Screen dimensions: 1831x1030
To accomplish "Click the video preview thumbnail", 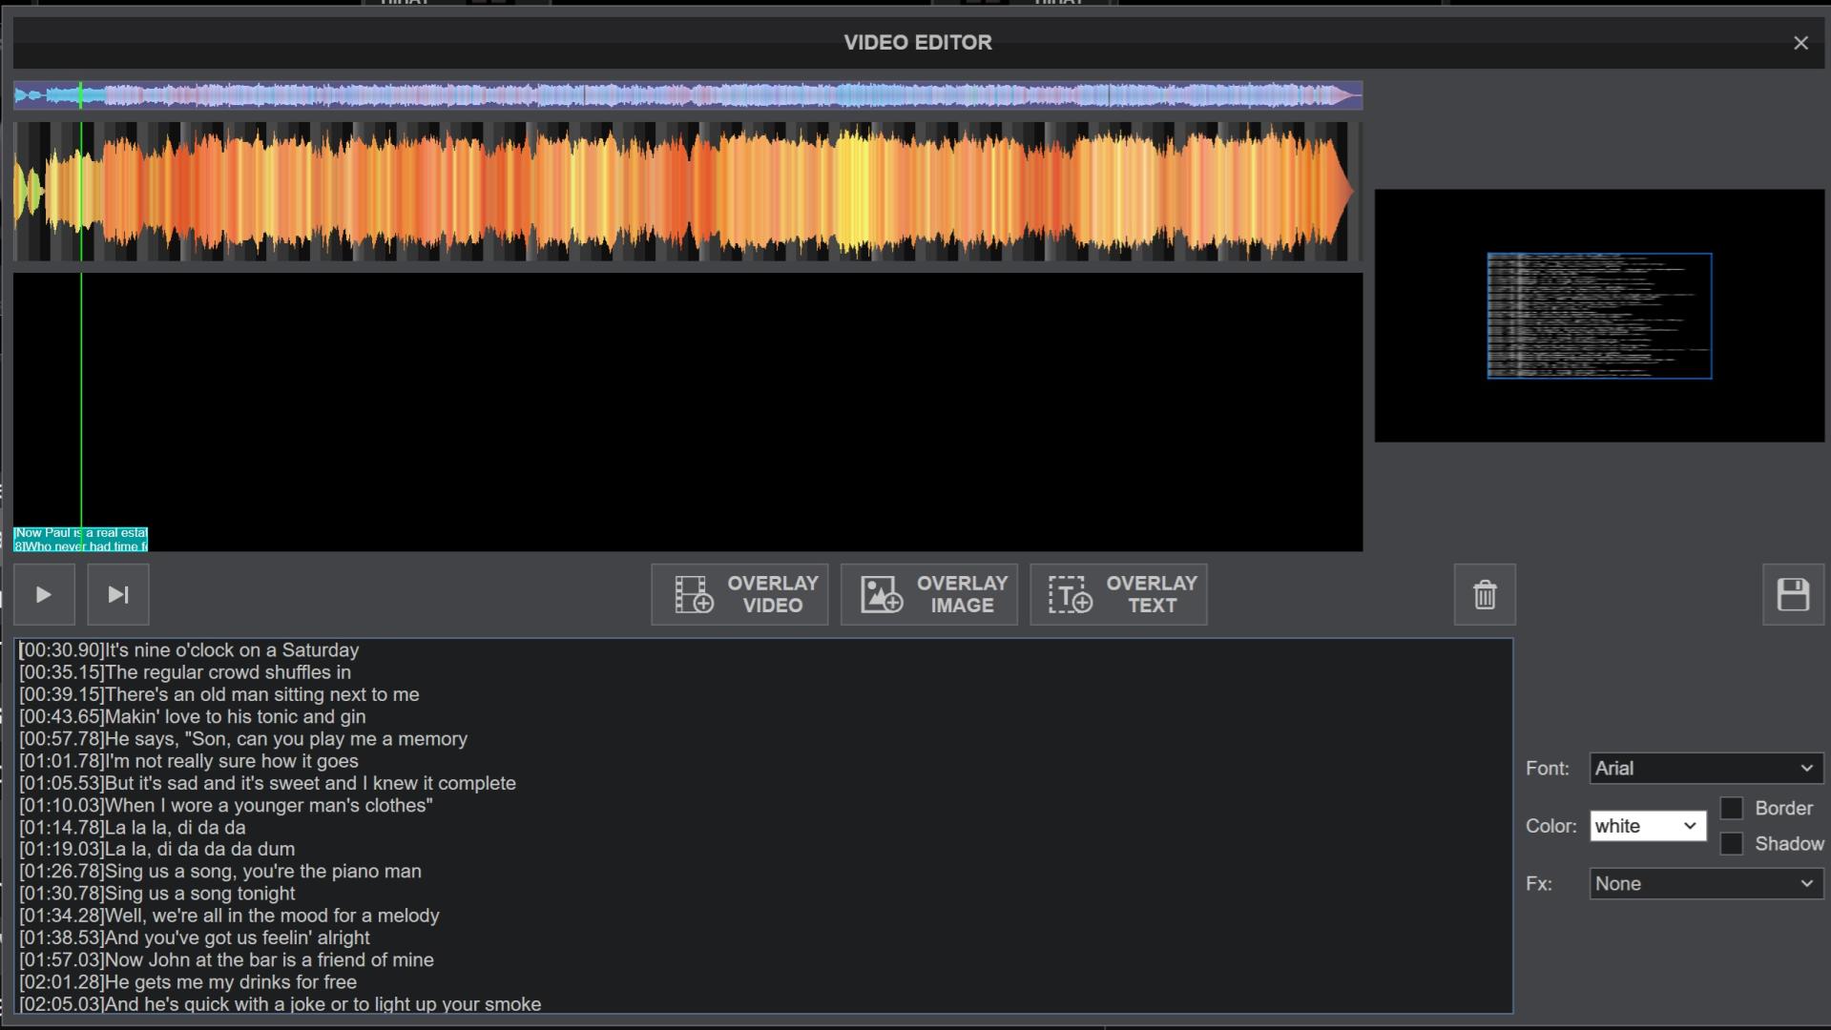I will 1599,316.
